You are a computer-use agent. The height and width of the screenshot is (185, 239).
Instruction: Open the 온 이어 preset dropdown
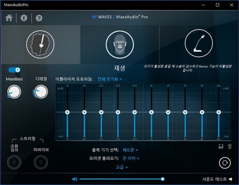tap(131, 158)
